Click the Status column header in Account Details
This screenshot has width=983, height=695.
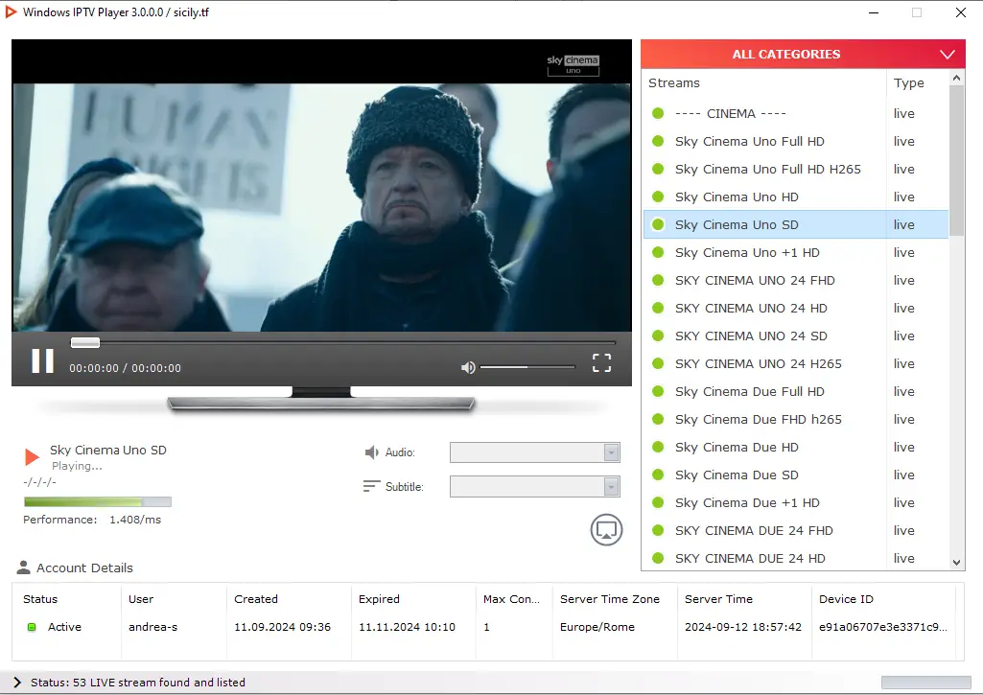point(40,599)
